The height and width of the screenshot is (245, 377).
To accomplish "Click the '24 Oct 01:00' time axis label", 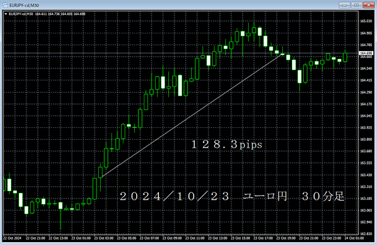I will 354,238.
